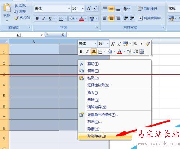Increase font size in the ribbon
Image resolution: width=180 pixels, height=149 pixels.
pos(89,9)
